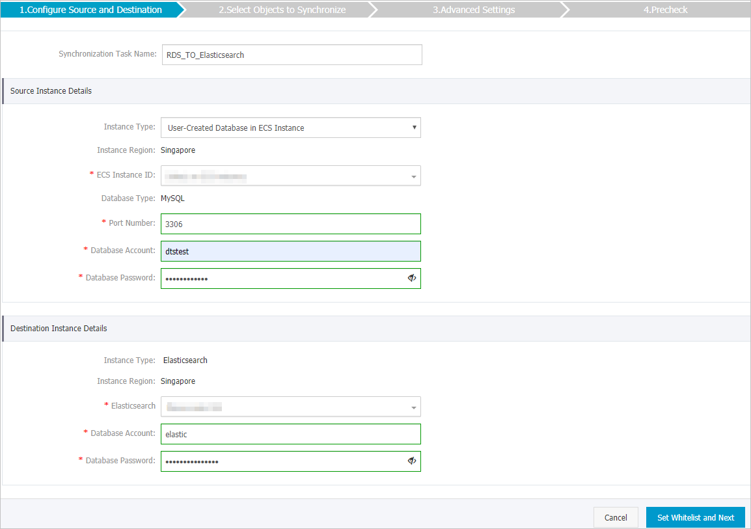
Task: Focus destination Database Account field with elastic
Action: click(291, 434)
